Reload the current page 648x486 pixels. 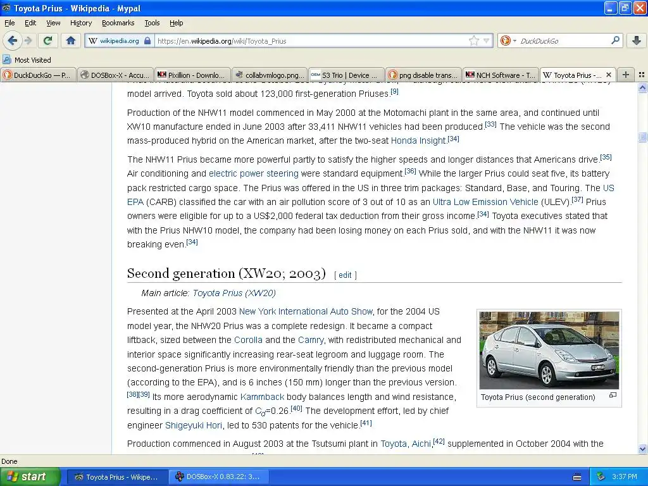[48, 40]
